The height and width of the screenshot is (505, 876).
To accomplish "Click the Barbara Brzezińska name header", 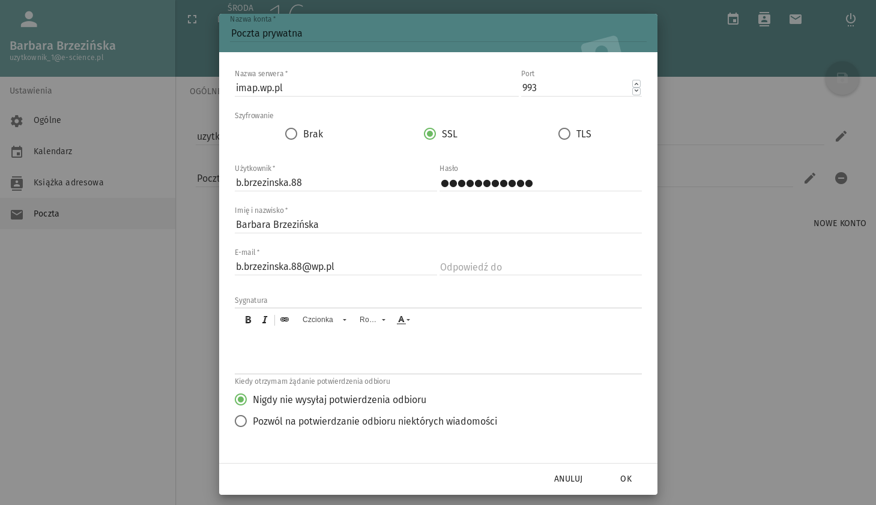I will point(62,46).
